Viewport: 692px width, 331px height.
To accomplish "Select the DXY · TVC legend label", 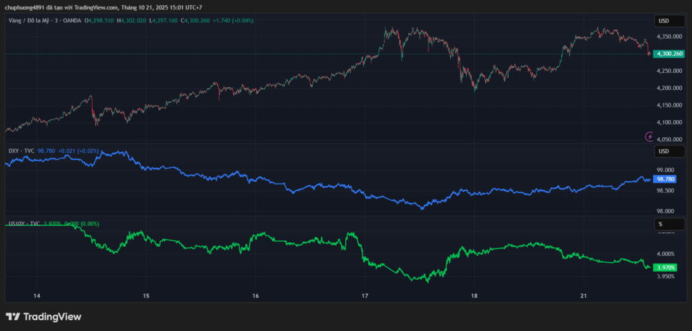I will click(x=22, y=151).
